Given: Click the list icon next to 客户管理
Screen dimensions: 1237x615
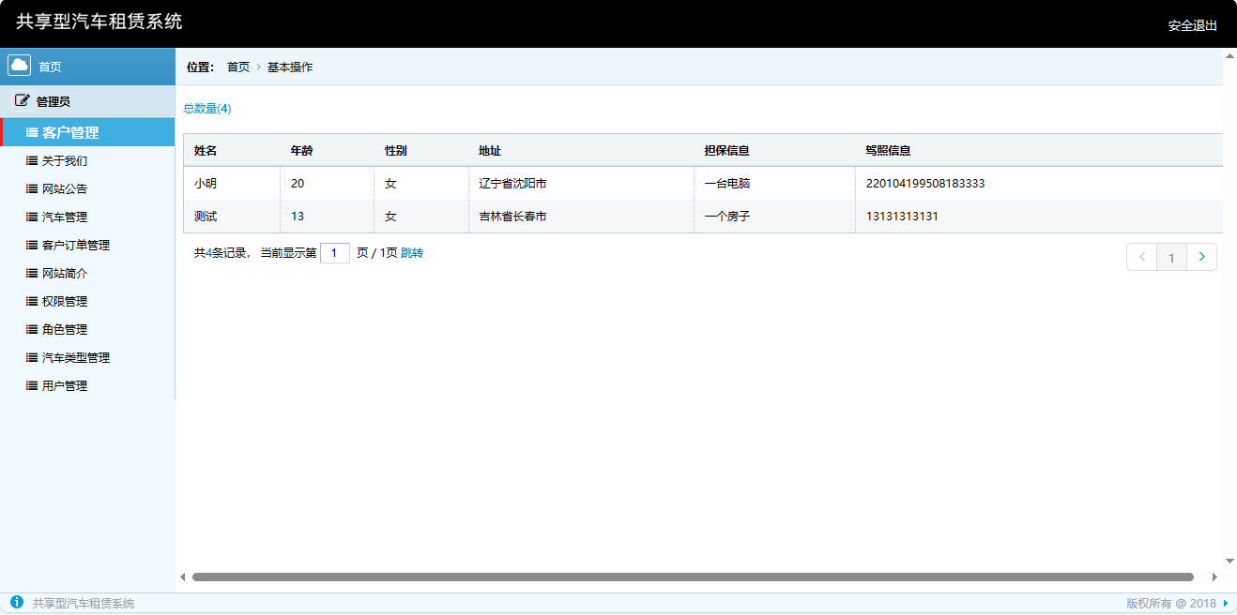Looking at the screenshot, I should tap(32, 132).
